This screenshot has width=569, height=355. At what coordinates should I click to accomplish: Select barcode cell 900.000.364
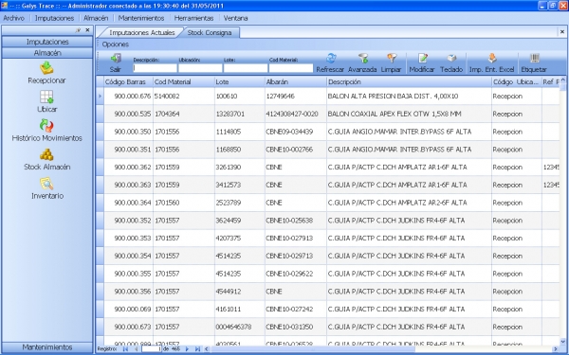point(128,203)
